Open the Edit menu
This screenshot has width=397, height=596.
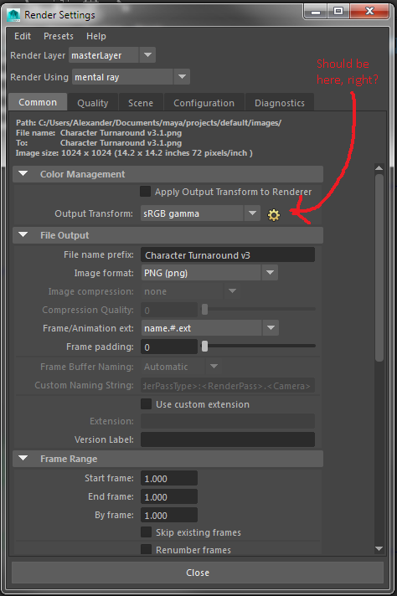(x=23, y=36)
